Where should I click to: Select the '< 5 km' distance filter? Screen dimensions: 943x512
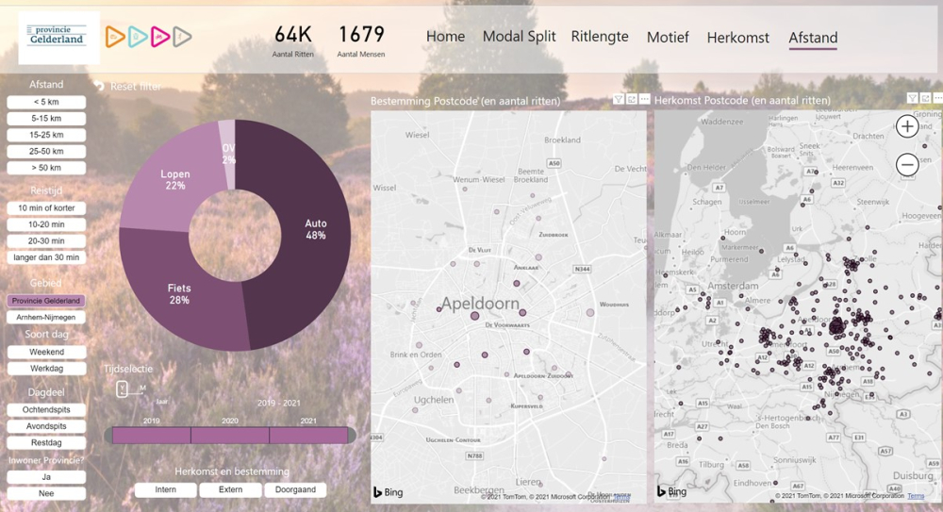coord(46,102)
